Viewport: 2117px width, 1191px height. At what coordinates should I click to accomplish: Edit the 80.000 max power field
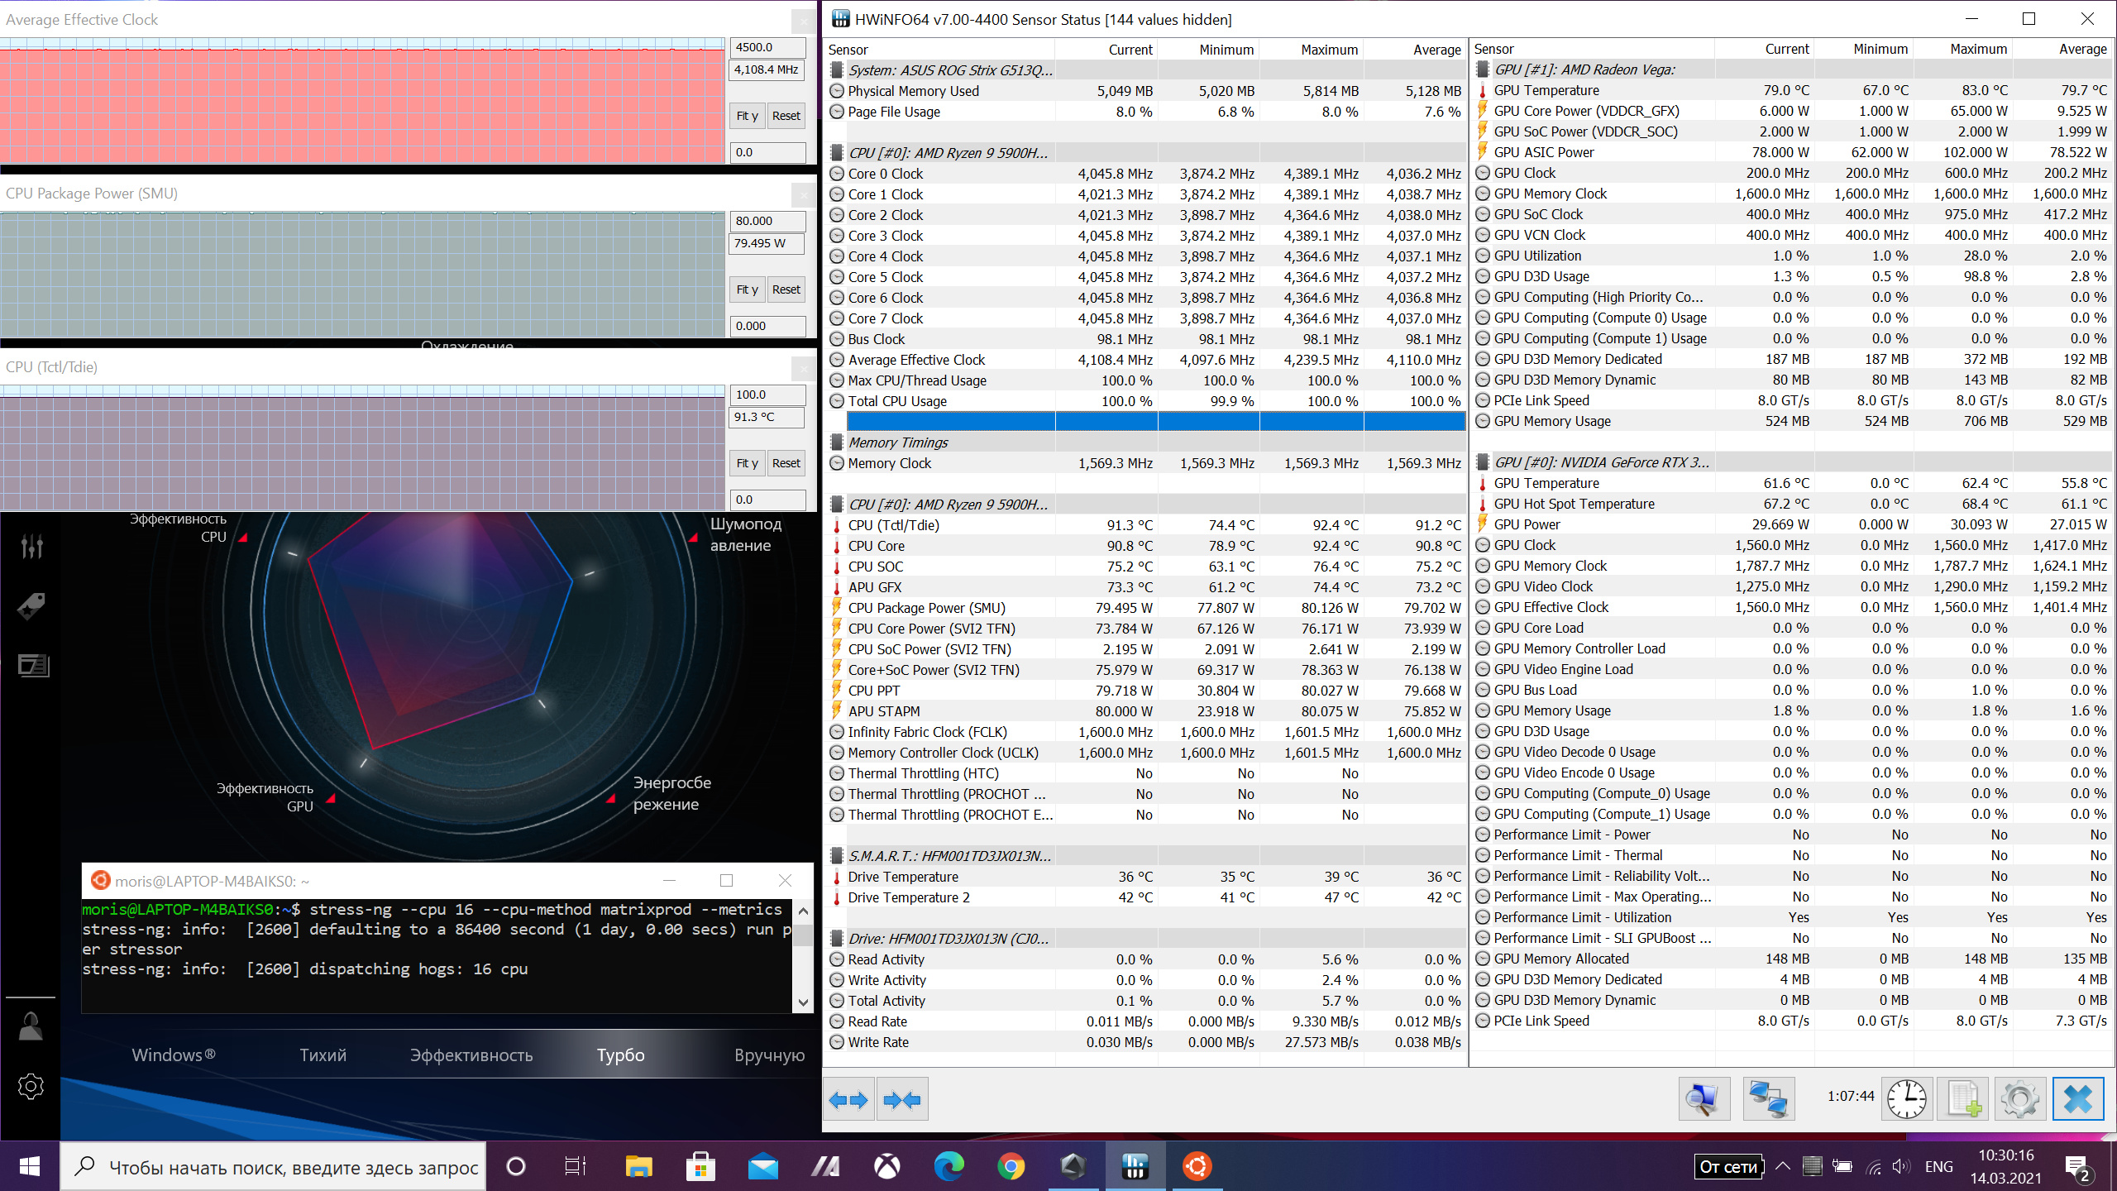tap(767, 221)
